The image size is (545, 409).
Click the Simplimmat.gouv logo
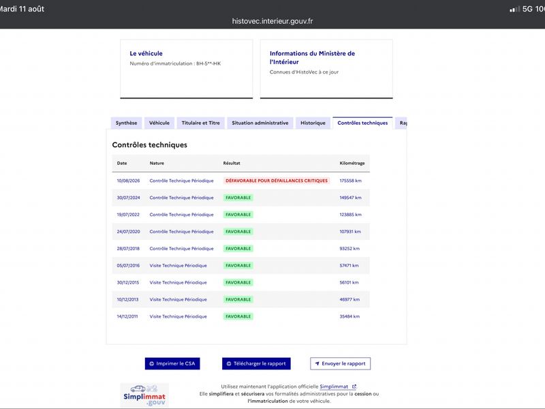(144, 395)
